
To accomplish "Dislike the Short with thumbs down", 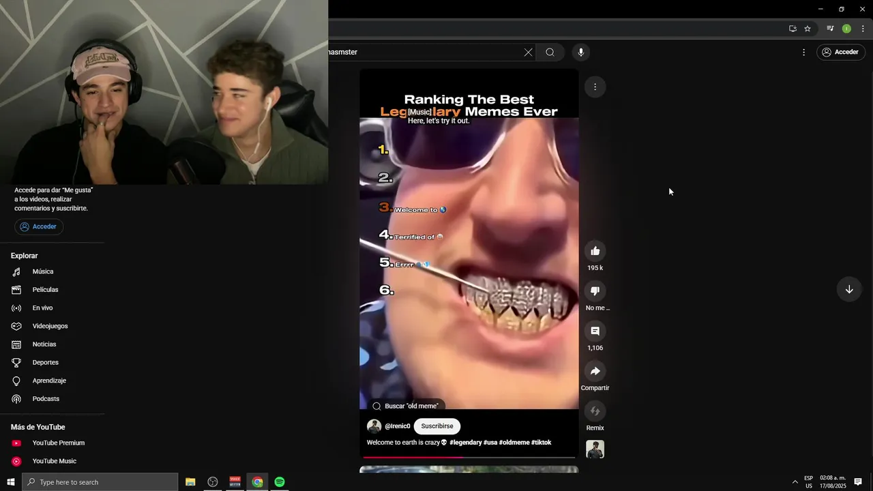I will [x=595, y=291].
